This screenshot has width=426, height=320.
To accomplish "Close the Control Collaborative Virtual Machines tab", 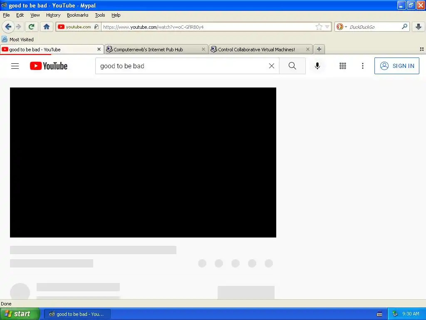I will pos(307,49).
